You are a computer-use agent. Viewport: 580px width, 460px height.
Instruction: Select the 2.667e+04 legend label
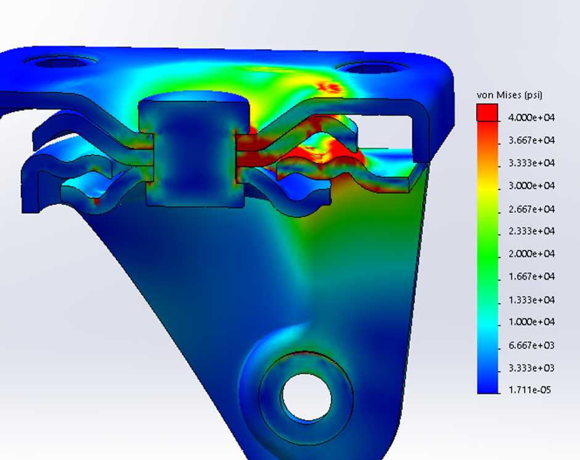coord(531,209)
